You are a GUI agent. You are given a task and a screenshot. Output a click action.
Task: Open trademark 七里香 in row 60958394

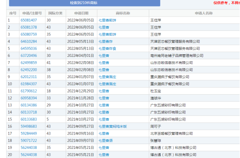click(104, 98)
